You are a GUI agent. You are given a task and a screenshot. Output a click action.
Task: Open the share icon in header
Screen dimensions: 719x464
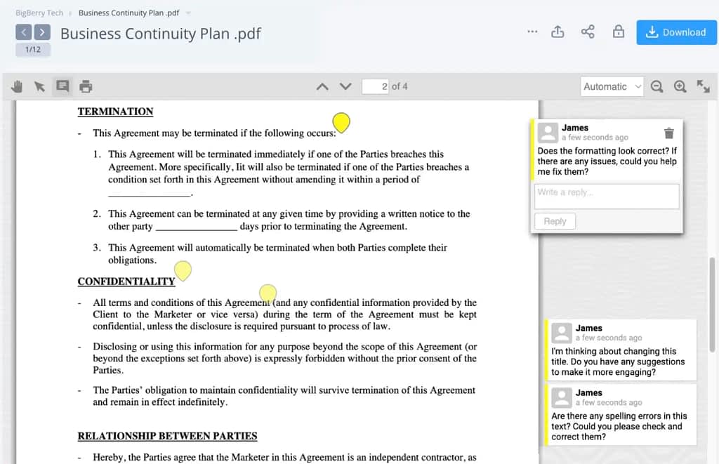(588, 32)
